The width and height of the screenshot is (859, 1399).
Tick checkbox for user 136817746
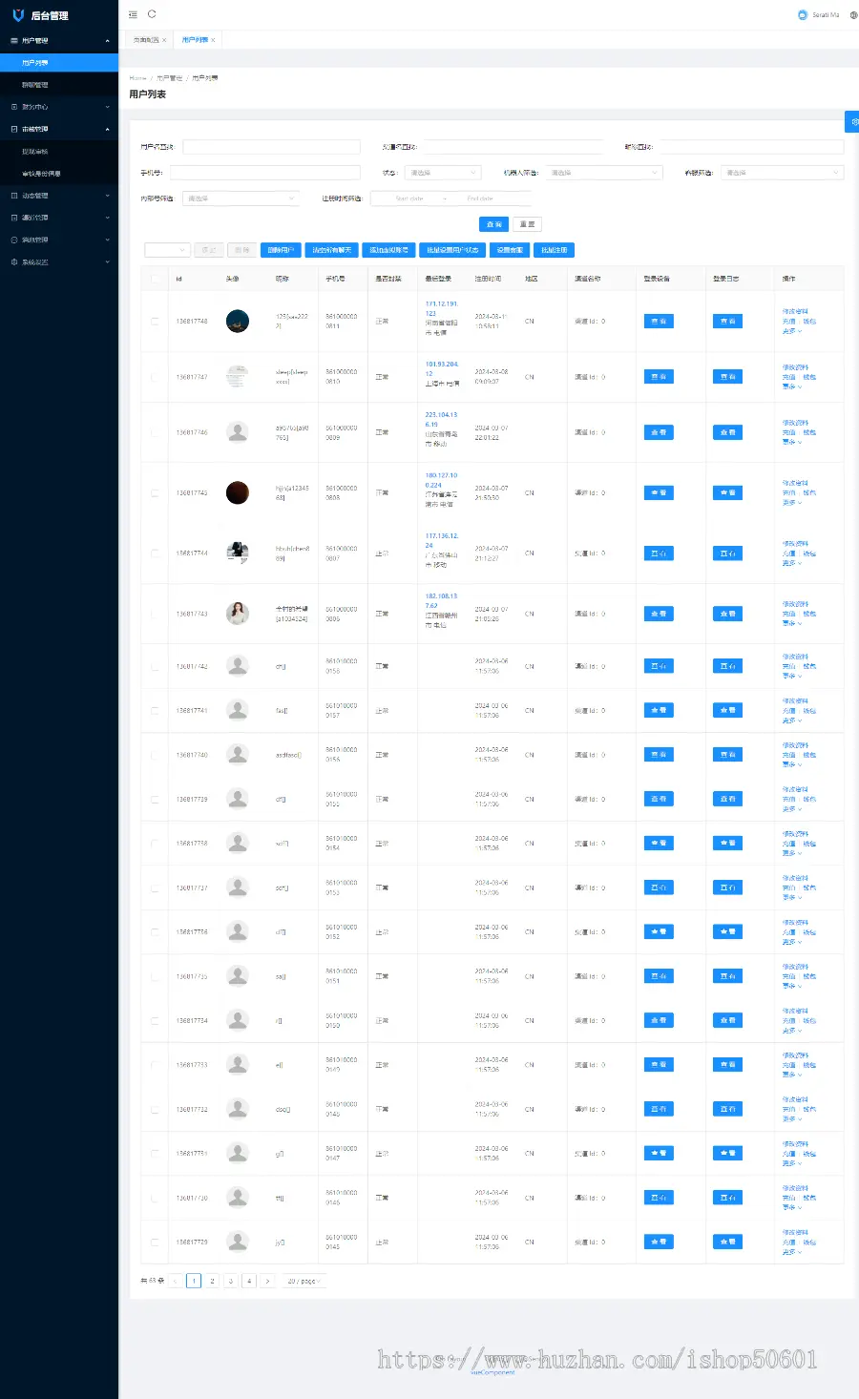pos(155,432)
